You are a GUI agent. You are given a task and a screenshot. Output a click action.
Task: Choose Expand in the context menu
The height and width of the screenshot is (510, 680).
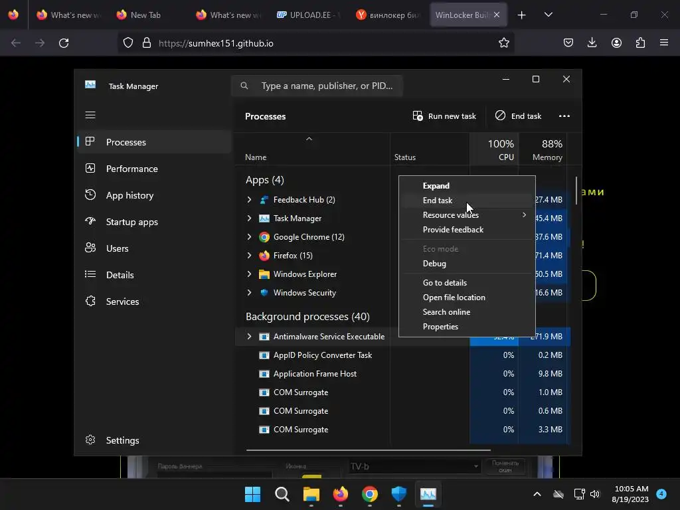pos(467,186)
